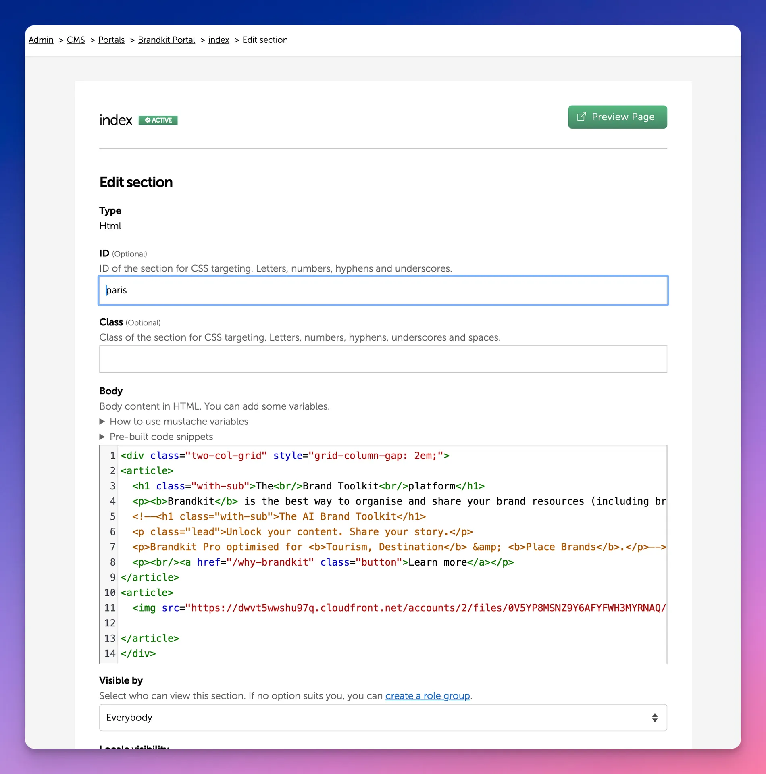Screen dimensions: 766x774
Task: Click the Edit section heading
Action: [136, 182]
